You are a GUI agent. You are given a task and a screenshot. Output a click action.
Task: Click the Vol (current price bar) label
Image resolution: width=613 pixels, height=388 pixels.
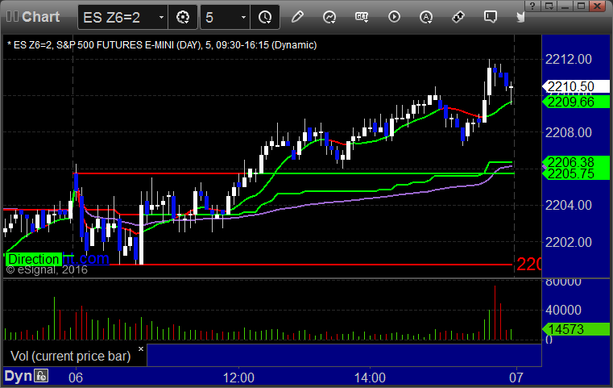70,357
